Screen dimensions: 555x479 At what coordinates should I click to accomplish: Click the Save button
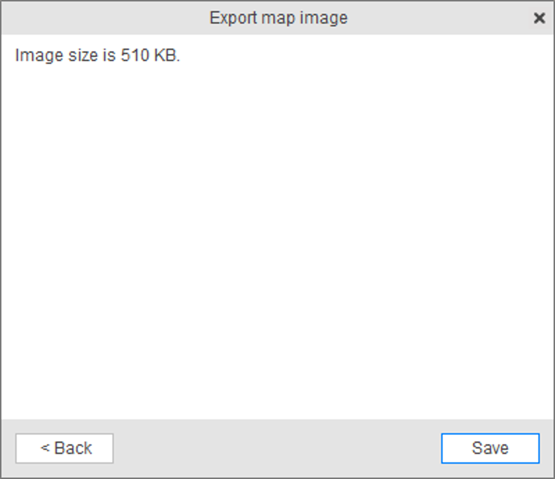pyautogui.click(x=490, y=448)
